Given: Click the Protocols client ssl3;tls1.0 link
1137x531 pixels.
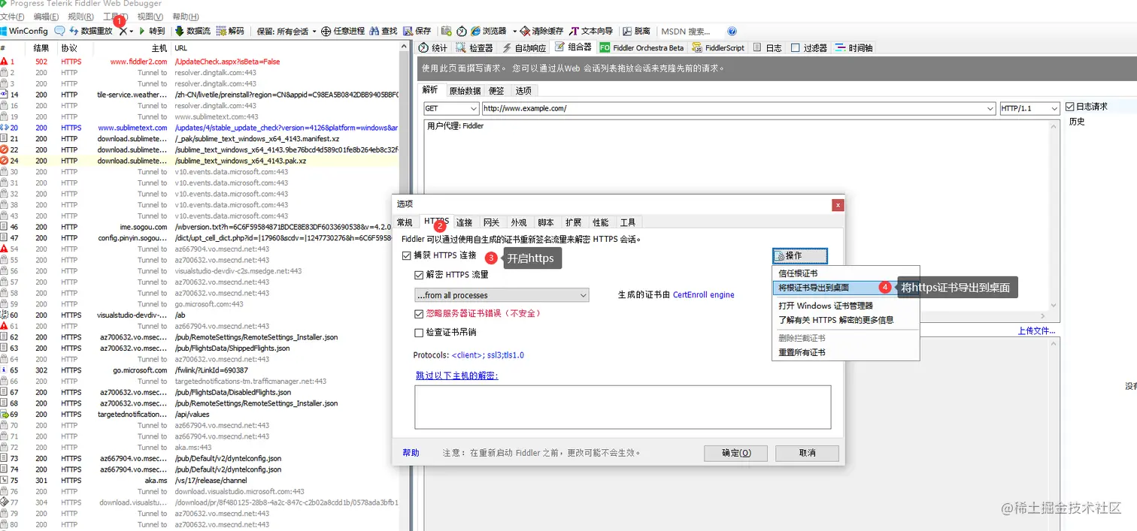Looking at the screenshot, I should pyautogui.click(x=487, y=355).
